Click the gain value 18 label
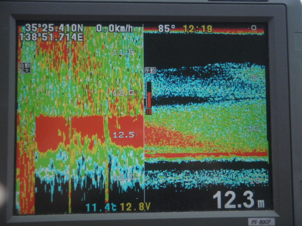Viewport: 302px width, 226px height. click(x=149, y=112)
